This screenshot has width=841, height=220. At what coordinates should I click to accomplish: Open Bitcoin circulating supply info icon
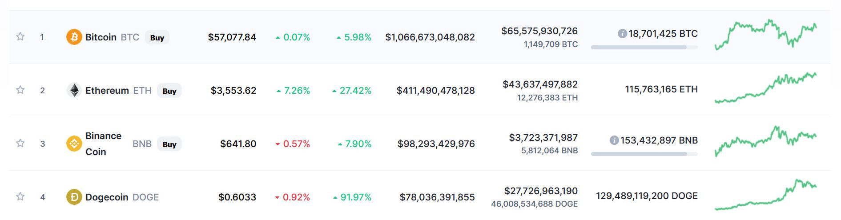[622, 34]
